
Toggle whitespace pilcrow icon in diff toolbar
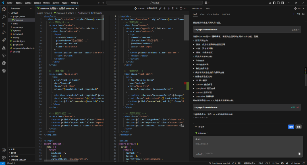pos(173,9)
